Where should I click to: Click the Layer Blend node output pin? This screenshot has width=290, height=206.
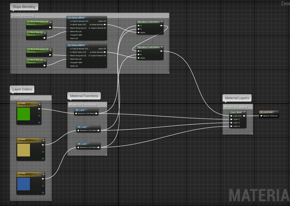coord(244,116)
